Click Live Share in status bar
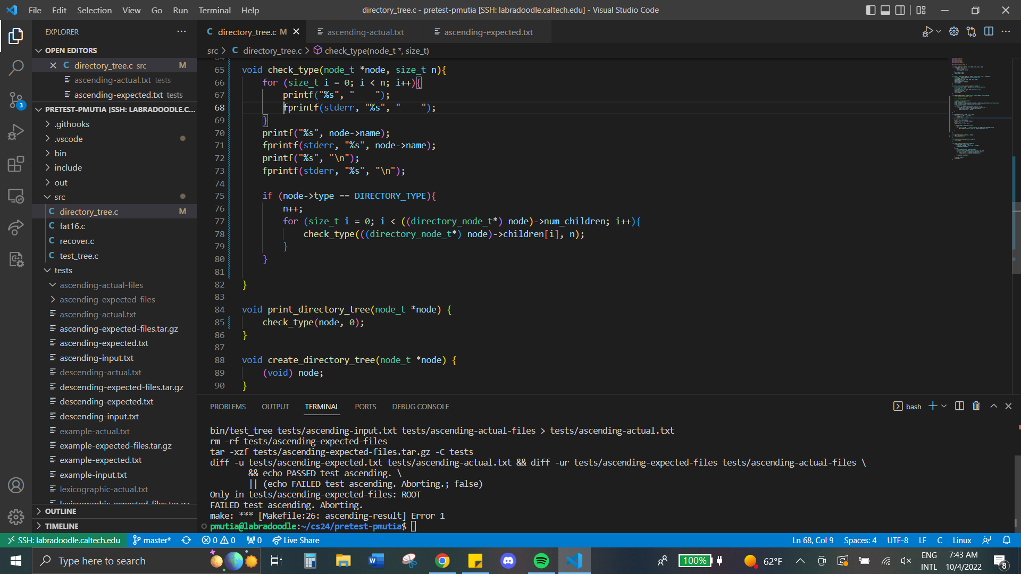This screenshot has height=574, width=1021. click(296, 540)
